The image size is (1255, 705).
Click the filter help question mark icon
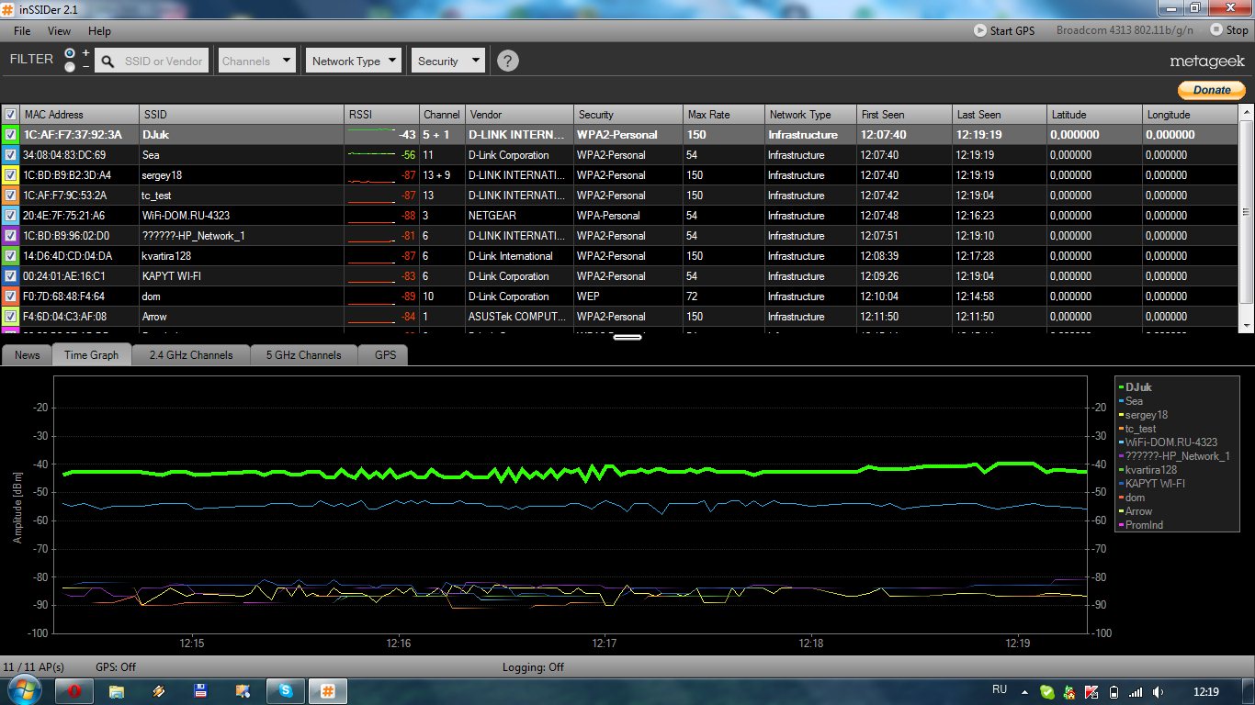coord(508,62)
